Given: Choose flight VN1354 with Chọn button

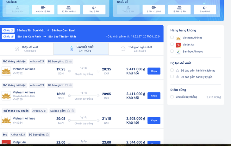Looking at the screenshot, I should pos(154,120).
